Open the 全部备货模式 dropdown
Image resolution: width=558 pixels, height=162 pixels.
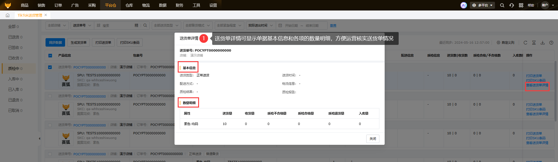[198, 26]
